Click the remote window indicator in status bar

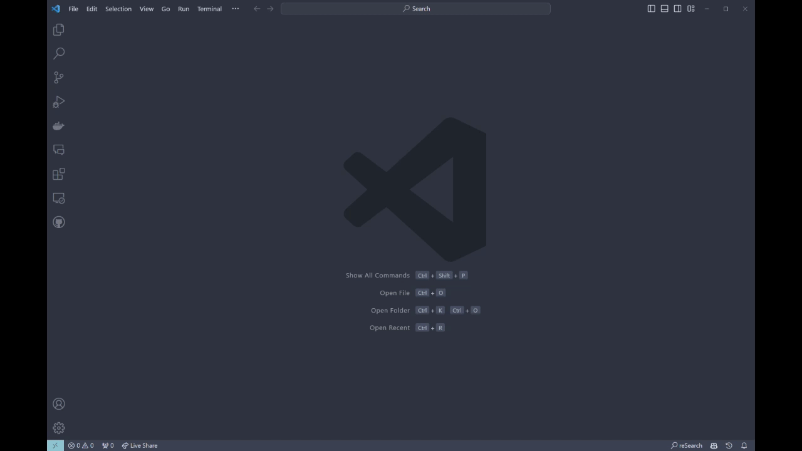tap(55, 445)
